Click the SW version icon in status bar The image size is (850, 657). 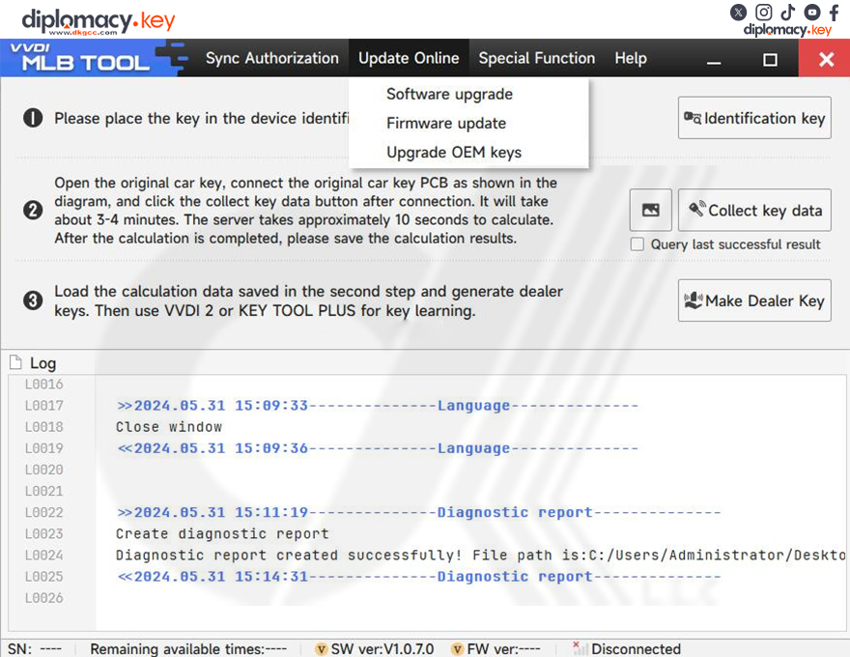pyautogui.click(x=321, y=648)
